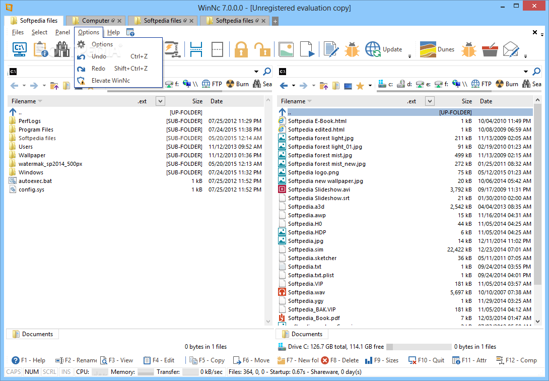The image size is (549, 381).
Task: Click the window layout icon after Help
Action: click(130, 32)
